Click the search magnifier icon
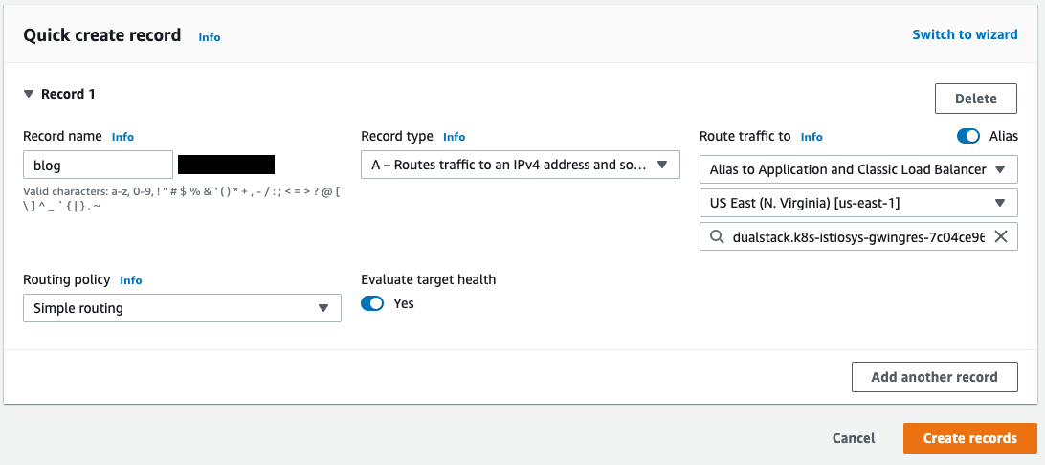The height and width of the screenshot is (465, 1045). tap(717, 236)
